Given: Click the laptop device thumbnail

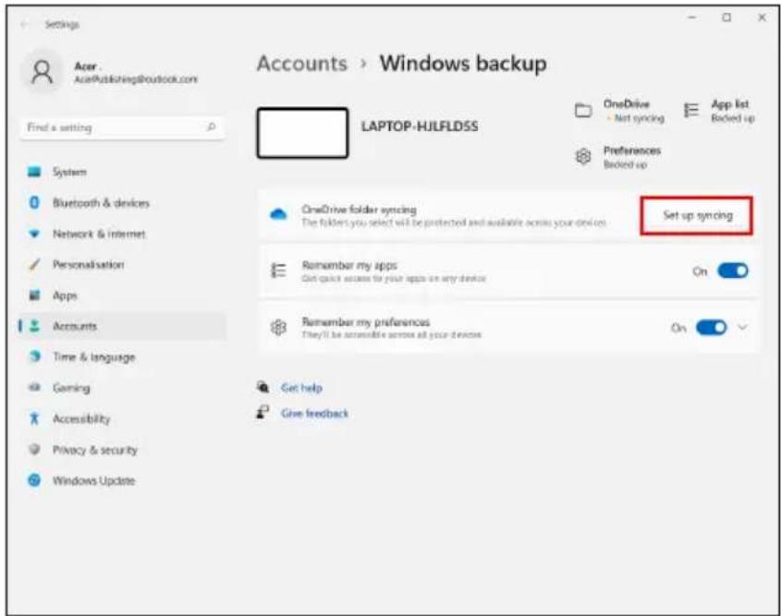Looking at the screenshot, I should pyautogui.click(x=302, y=133).
